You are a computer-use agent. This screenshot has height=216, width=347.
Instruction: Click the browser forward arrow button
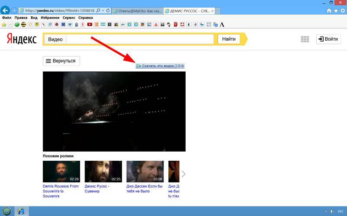click(14, 10)
